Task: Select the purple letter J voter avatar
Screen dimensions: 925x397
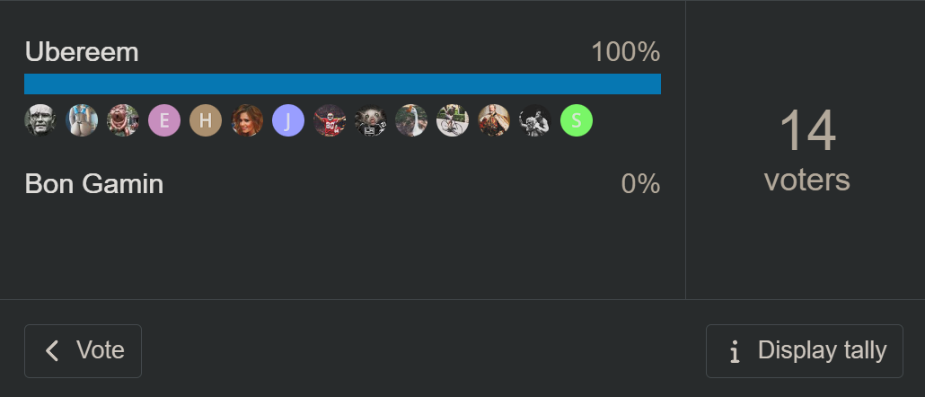Action: (288, 120)
